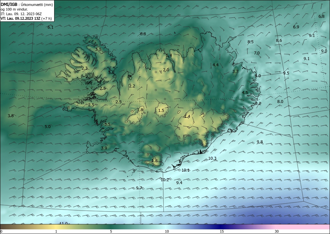The image size is (330, 234).
Task: Click the pink end of the color bar
Action: pos(303,227)
